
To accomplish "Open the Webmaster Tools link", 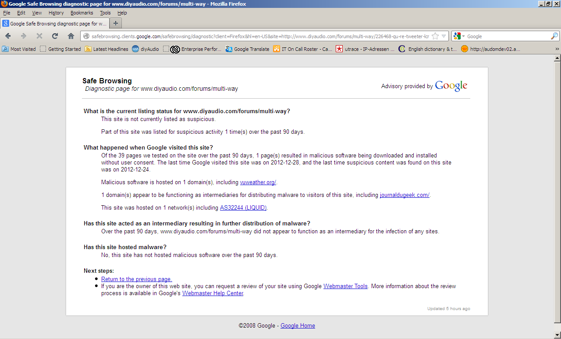I will (345, 286).
